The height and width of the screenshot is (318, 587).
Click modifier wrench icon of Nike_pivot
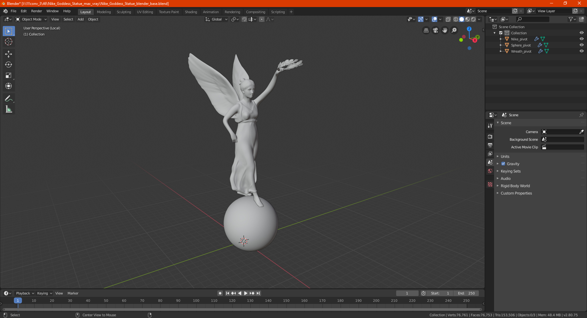click(x=537, y=39)
